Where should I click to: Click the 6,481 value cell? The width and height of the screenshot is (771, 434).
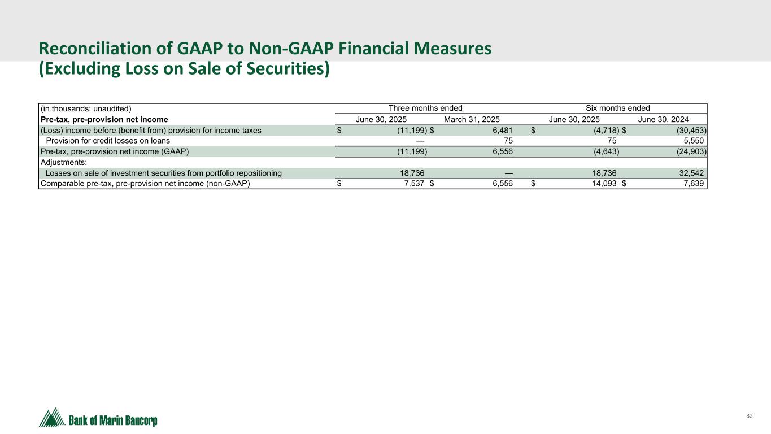click(x=502, y=130)
